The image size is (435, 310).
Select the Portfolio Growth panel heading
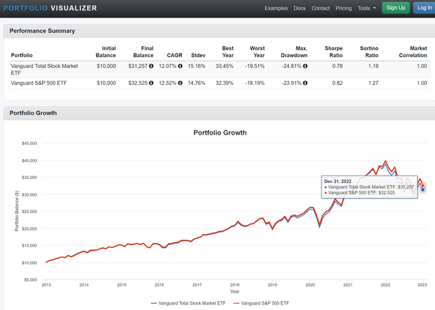33,113
